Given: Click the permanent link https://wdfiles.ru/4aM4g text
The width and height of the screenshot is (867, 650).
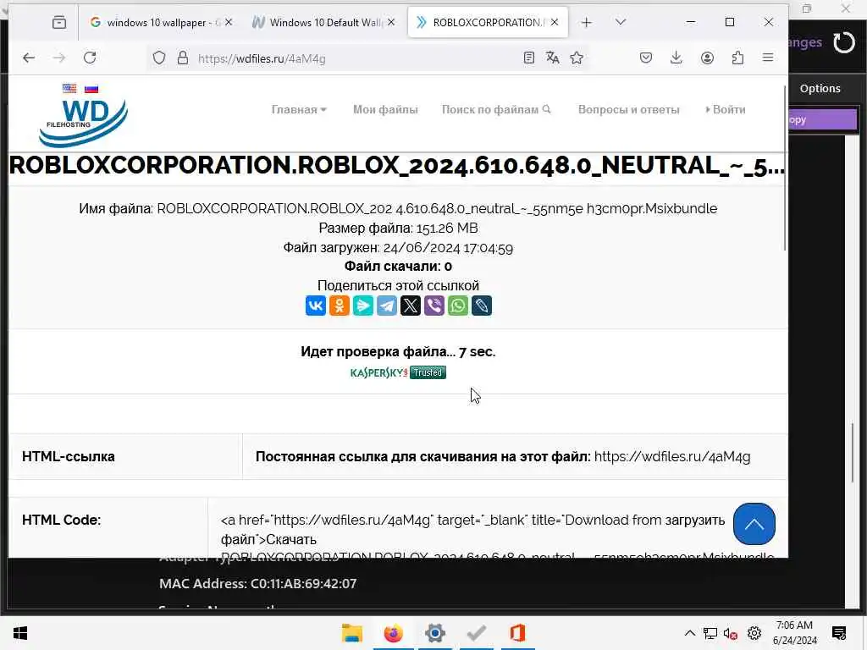Looking at the screenshot, I should coord(672,456).
